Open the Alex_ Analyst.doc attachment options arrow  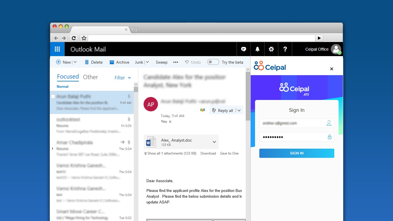pos(214,142)
